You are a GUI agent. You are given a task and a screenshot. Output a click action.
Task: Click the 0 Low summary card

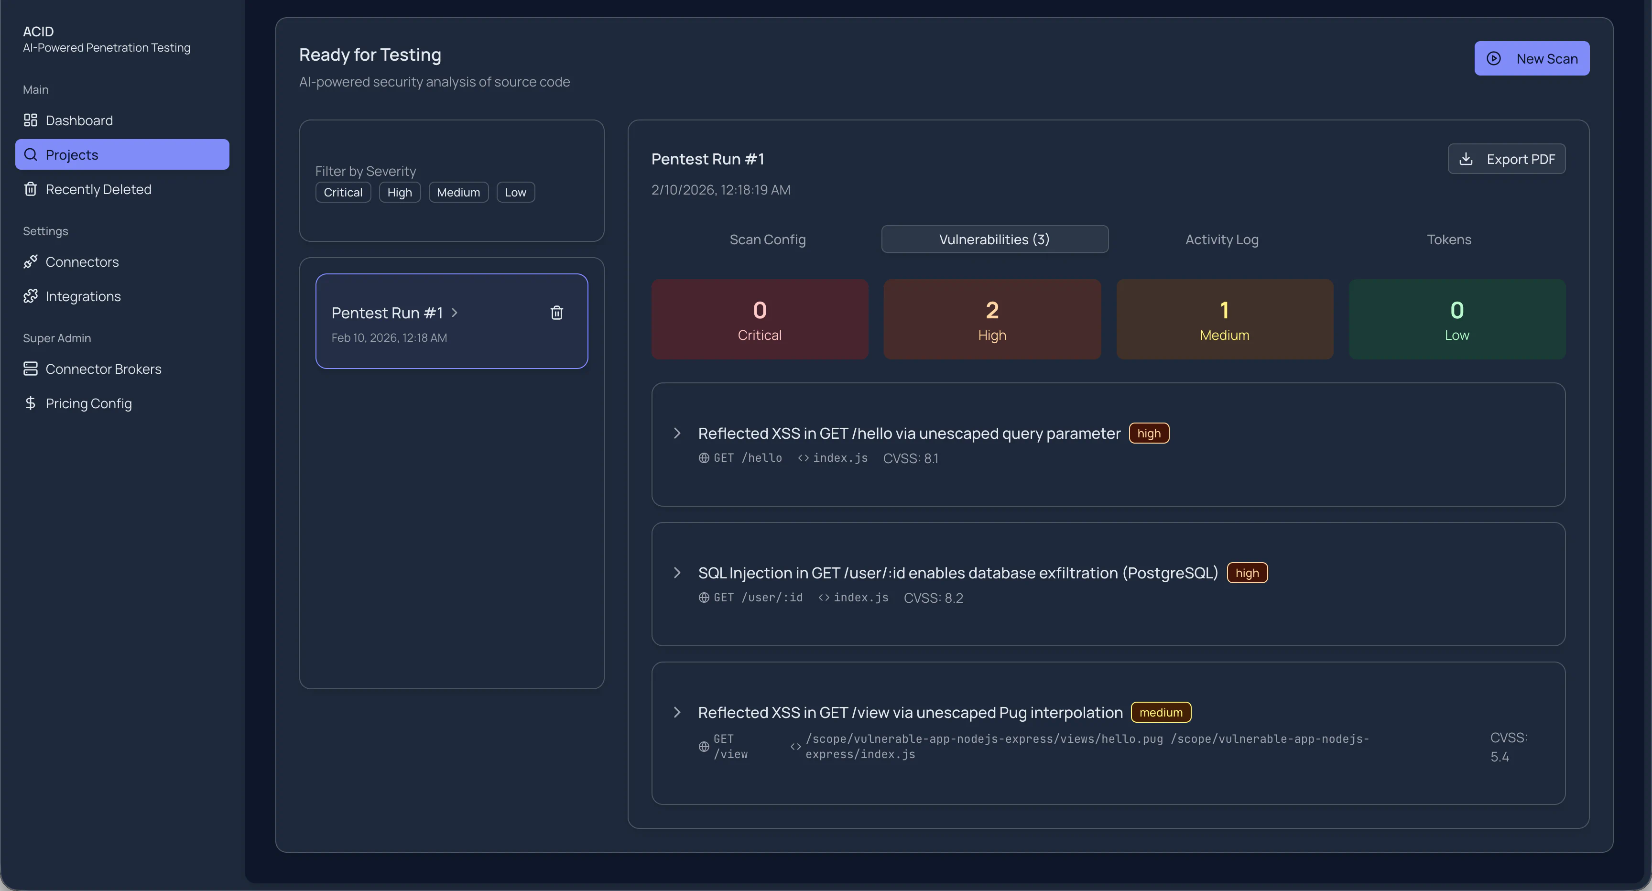(1456, 319)
